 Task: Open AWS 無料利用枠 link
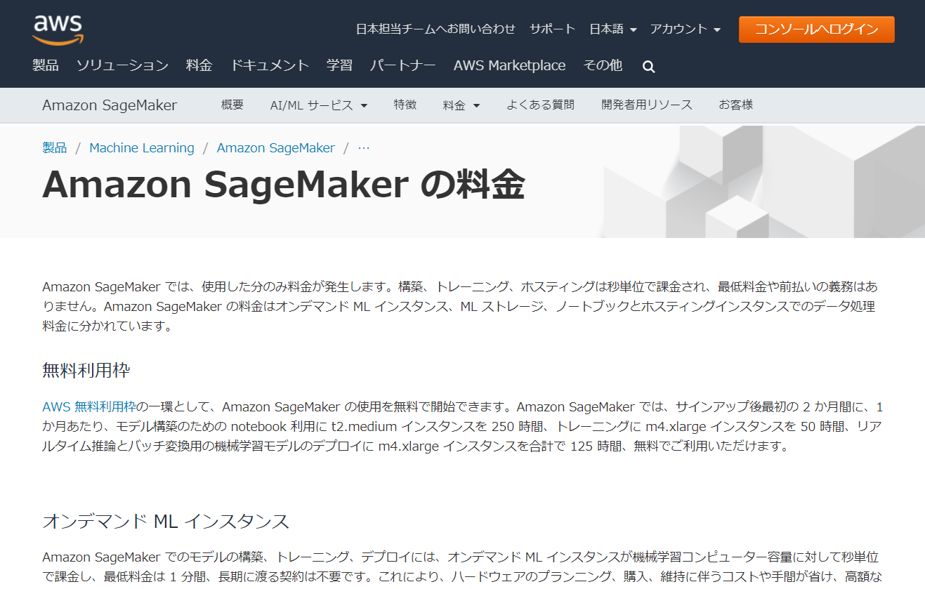[89, 406]
